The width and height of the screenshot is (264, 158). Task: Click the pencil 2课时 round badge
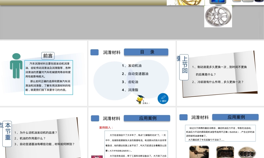(x=163, y=98)
